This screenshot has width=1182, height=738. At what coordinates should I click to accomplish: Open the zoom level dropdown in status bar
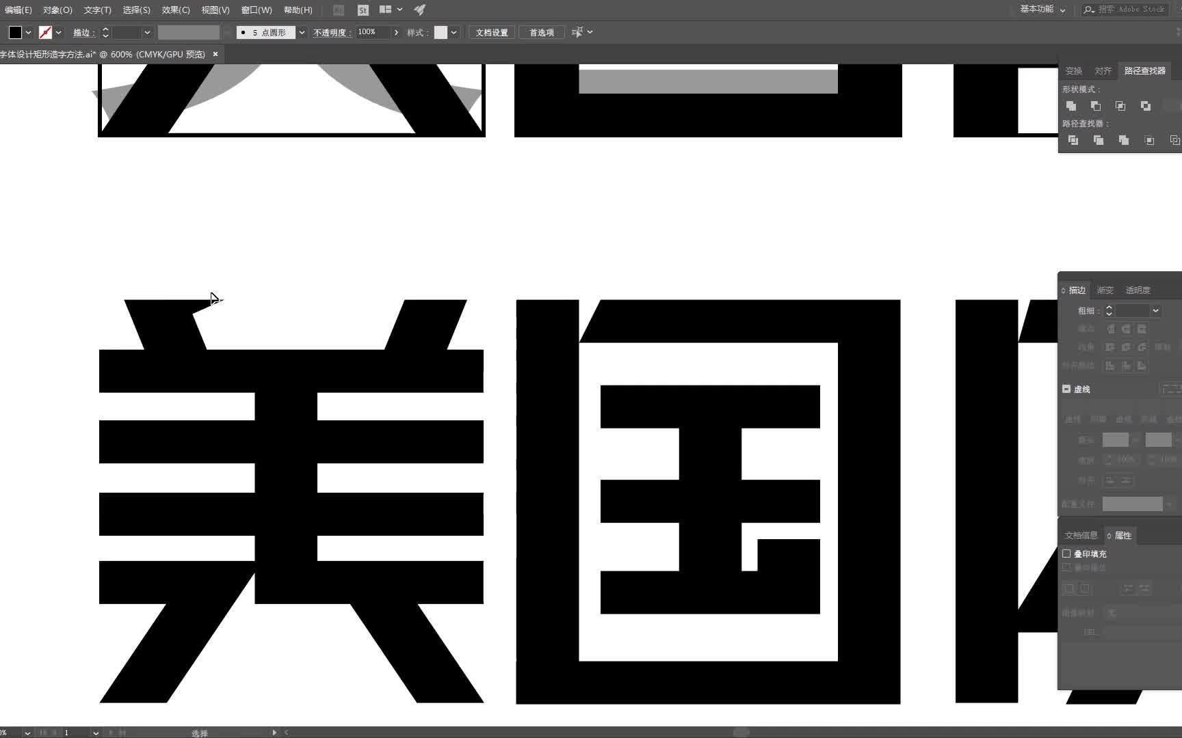tap(27, 733)
